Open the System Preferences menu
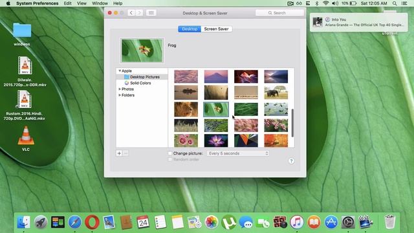This screenshot has width=414, height=233. (x=38, y=3)
